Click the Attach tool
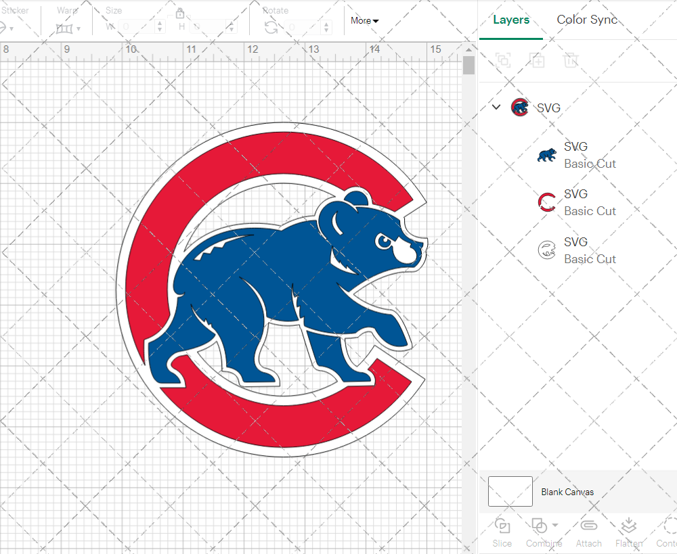Screen dimensions: 677x554 (x=588, y=532)
